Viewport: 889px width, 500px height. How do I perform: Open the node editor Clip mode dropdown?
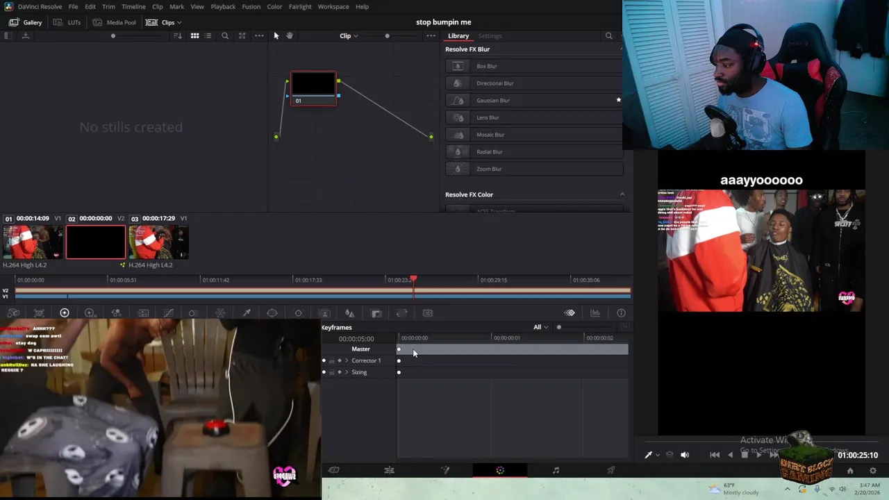click(x=349, y=35)
